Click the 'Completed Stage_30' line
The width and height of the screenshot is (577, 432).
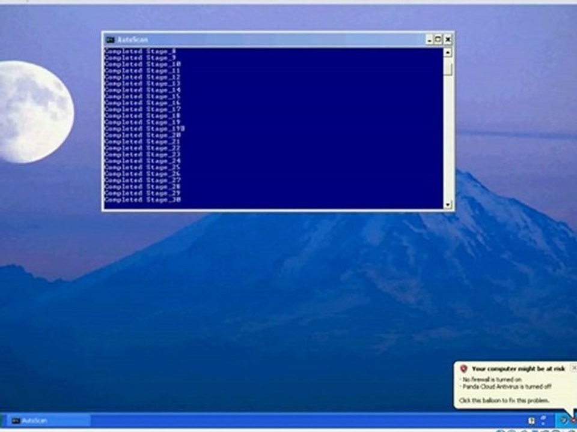tap(142, 200)
